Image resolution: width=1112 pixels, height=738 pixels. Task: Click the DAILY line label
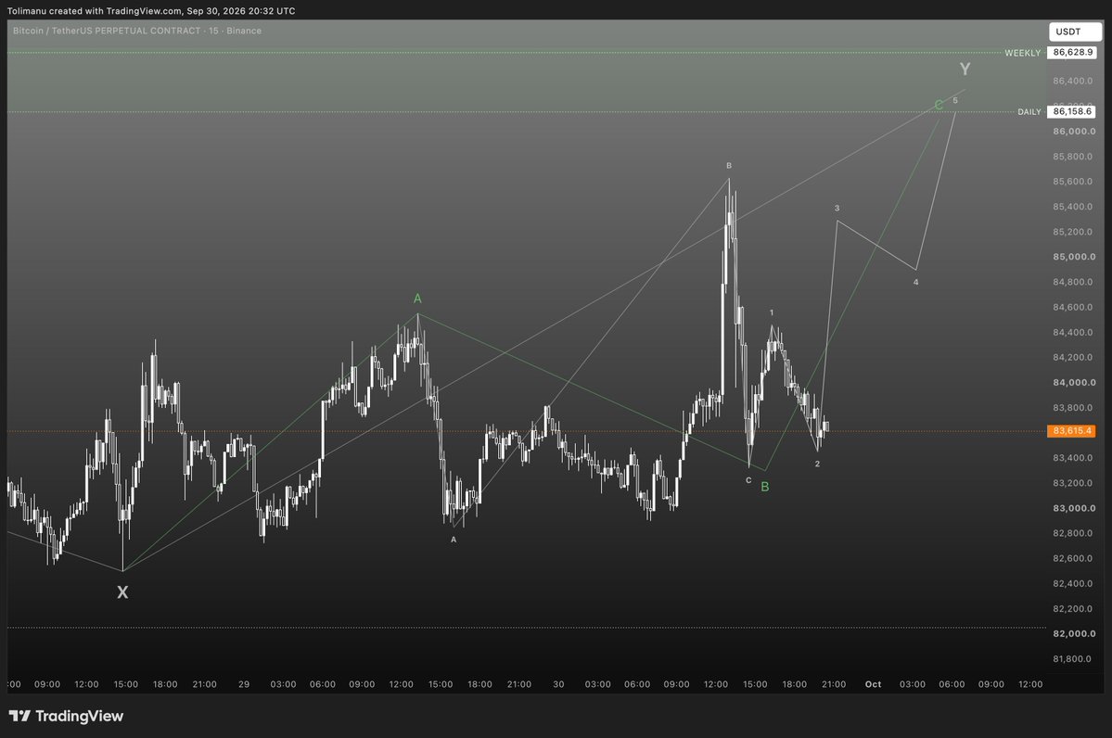pyautogui.click(x=1029, y=112)
